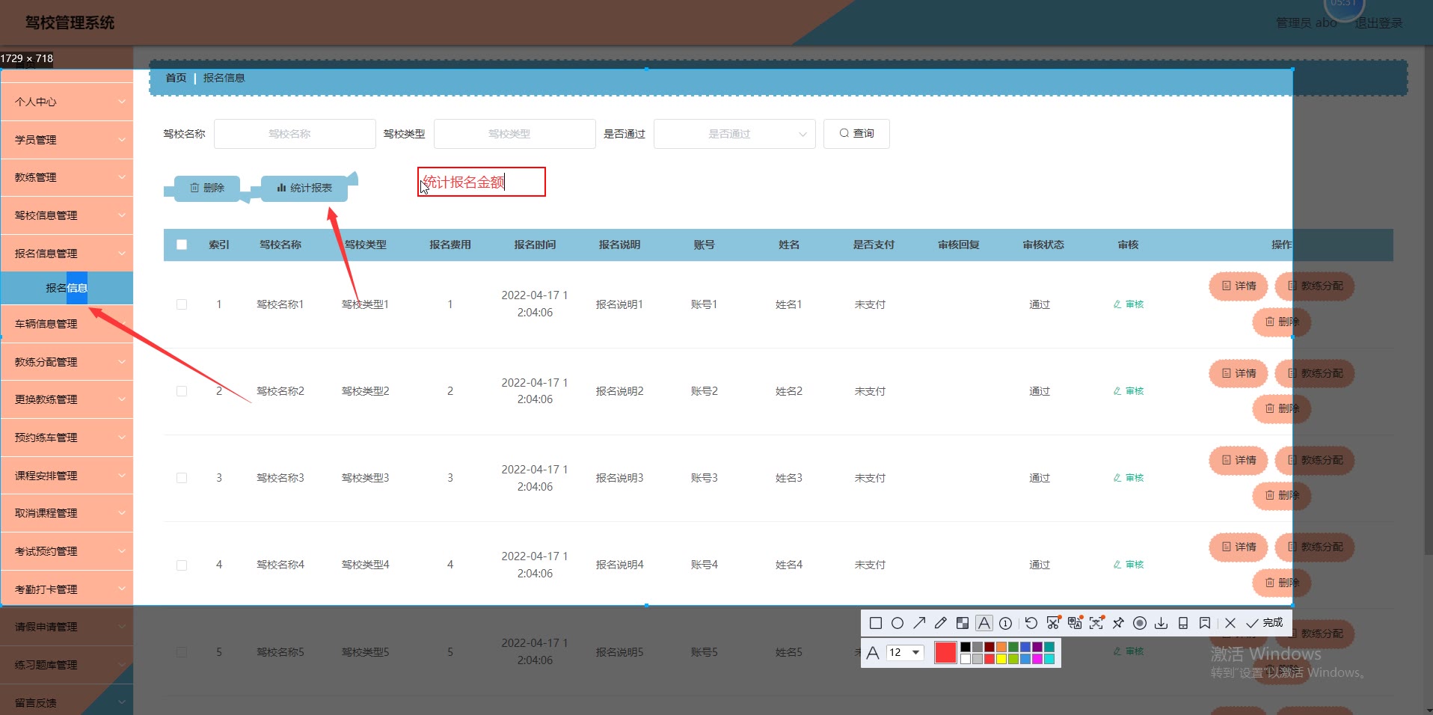
Task: Focus the 驾校名称 search input
Action: pos(295,134)
